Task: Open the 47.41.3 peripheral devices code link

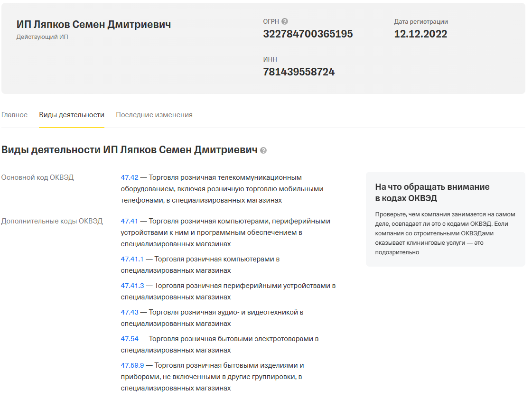Action: pyautogui.click(x=132, y=286)
